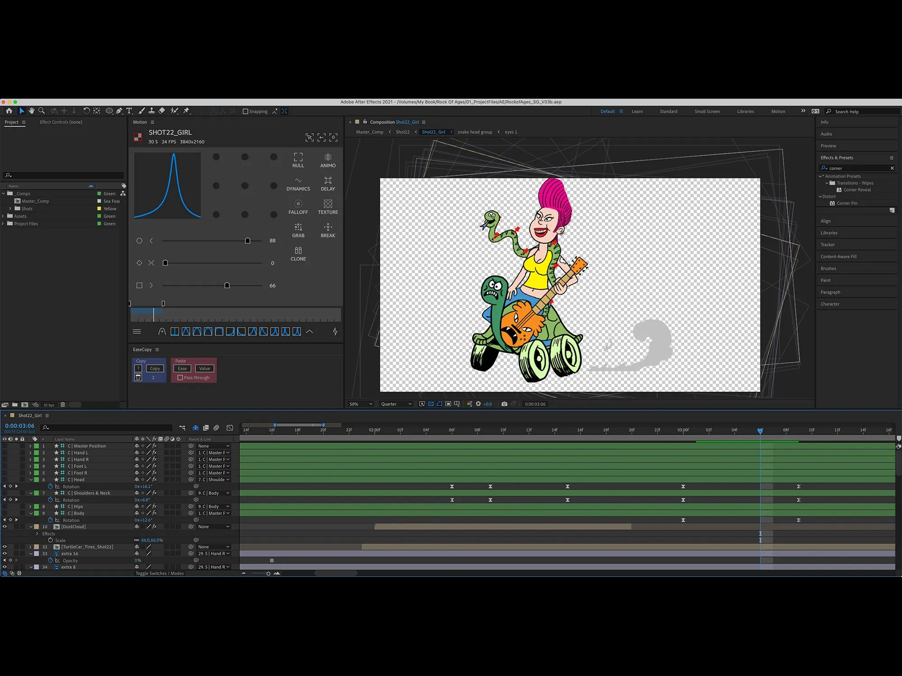
Task: Expand the DustCloud Effects group
Action: (37, 534)
